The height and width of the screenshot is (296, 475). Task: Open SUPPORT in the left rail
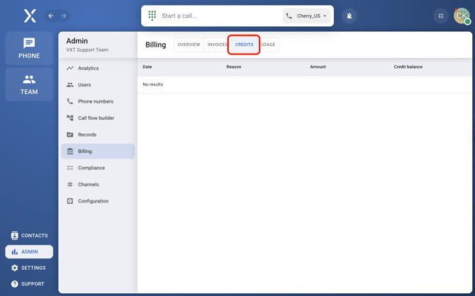click(29, 284)
